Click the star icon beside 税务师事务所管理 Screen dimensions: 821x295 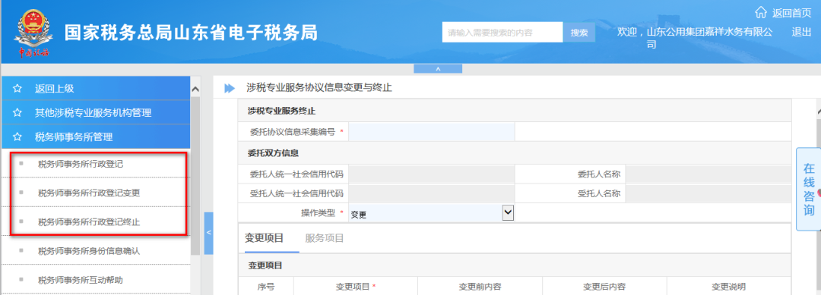[x=17, y=137]
